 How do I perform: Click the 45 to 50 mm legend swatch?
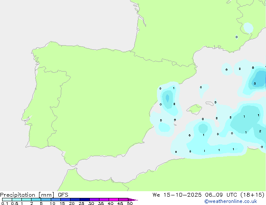[123, 200]
